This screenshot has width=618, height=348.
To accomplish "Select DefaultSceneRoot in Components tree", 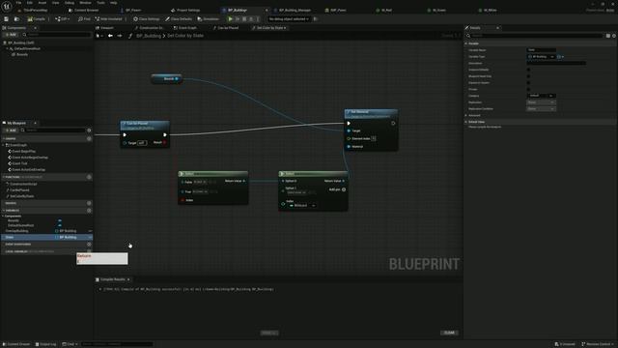I will (27, 48).
